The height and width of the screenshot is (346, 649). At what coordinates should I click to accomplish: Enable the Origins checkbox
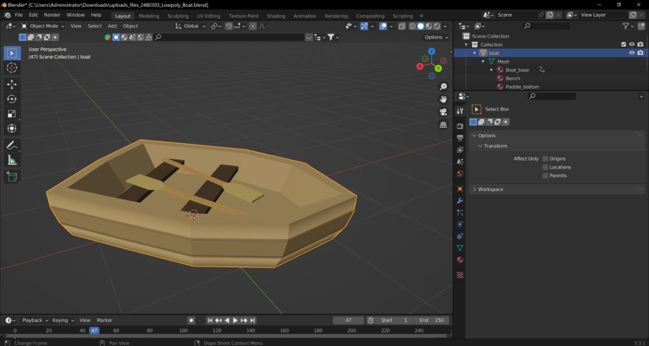point(545,159)
